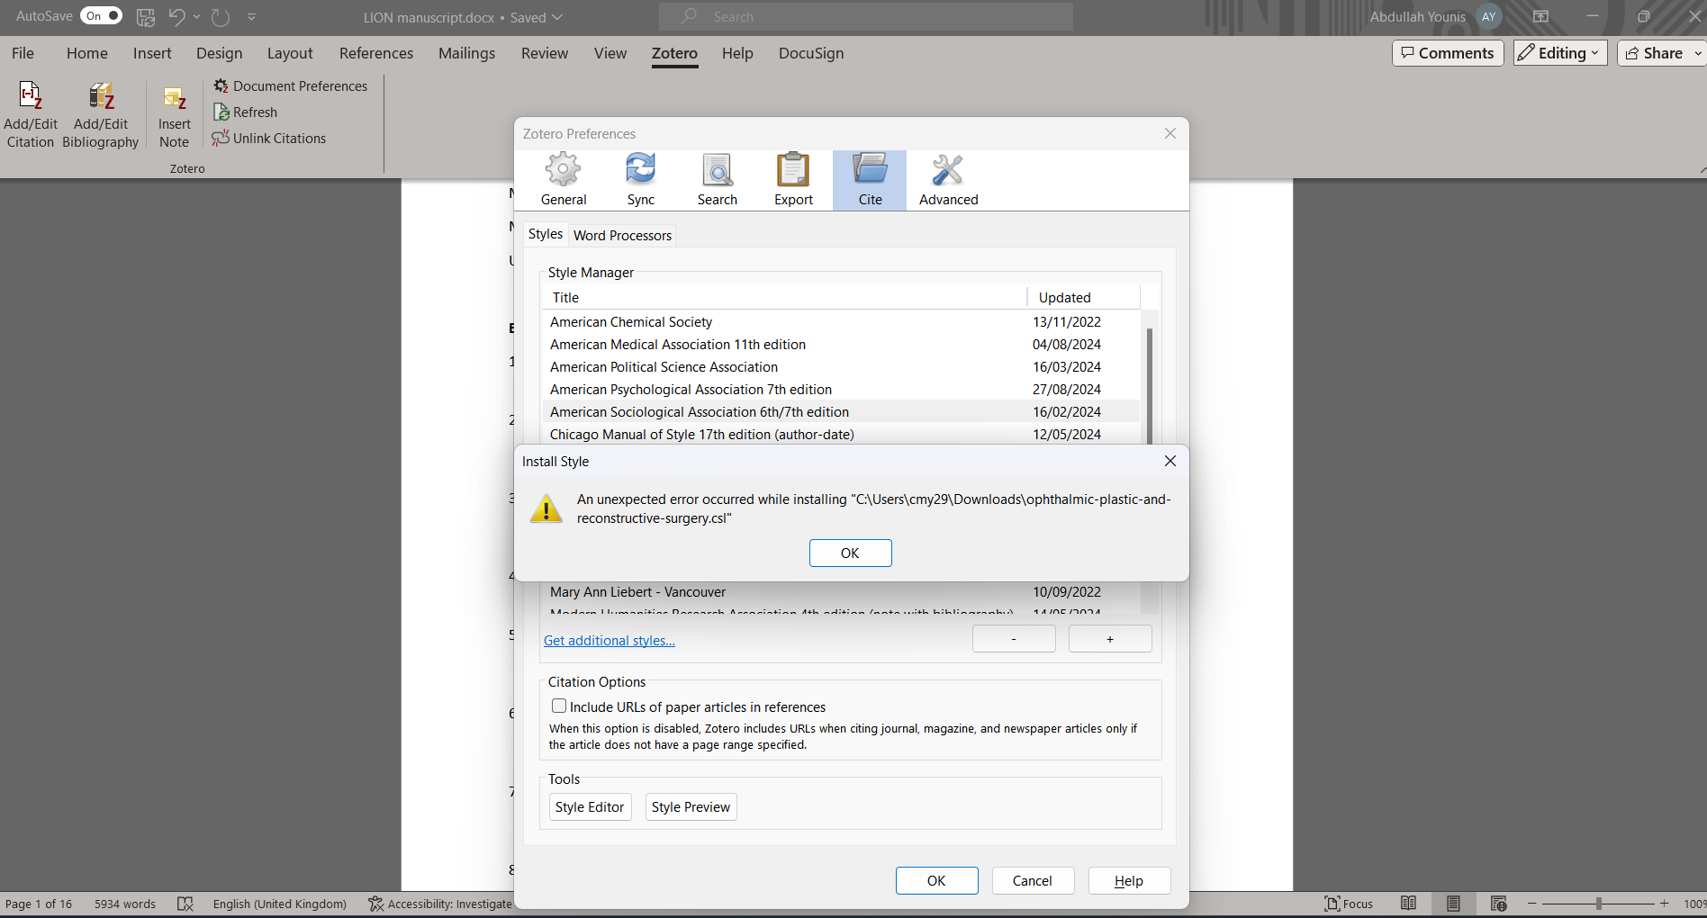Open the Sync preferences pane
The image size is (1707, 918).
(x=640, y=180)
